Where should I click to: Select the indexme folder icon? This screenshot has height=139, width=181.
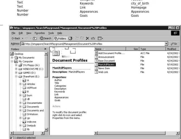pos(24,122)
